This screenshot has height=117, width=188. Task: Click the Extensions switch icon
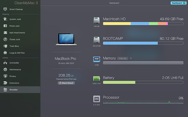[5, 83]
